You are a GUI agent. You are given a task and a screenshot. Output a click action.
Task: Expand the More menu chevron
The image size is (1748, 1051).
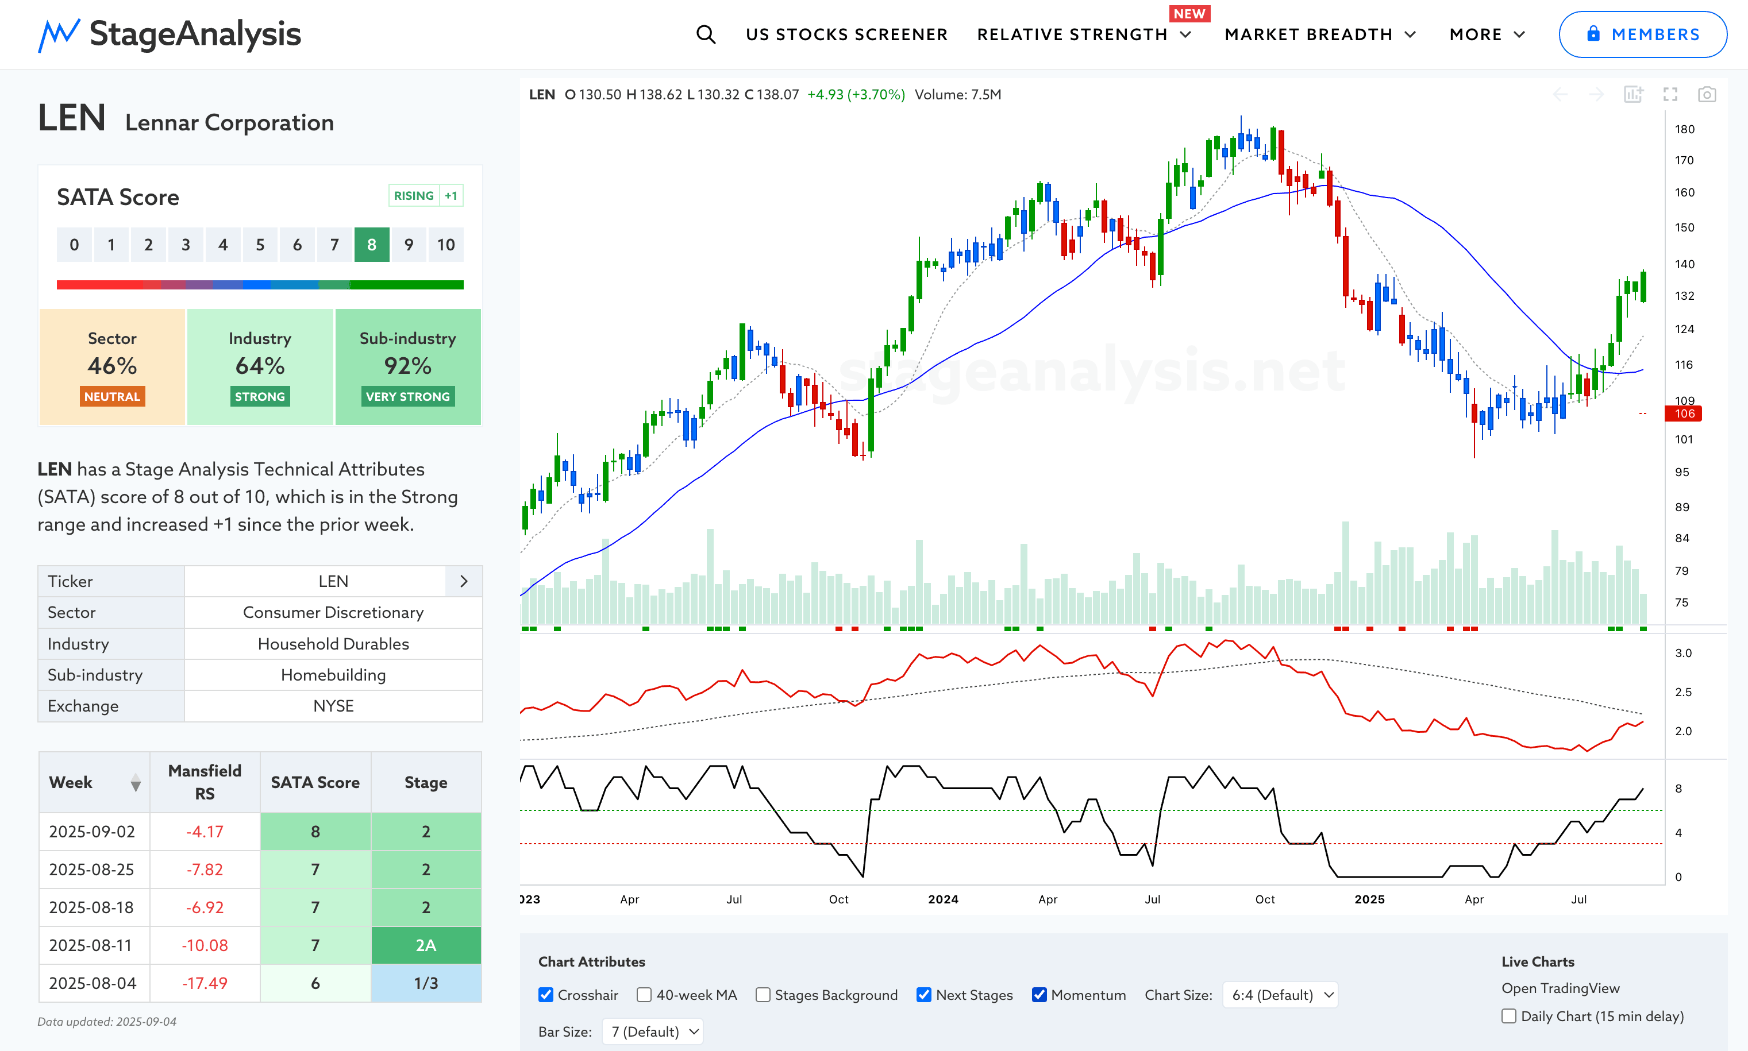(x=1519, y=34)
